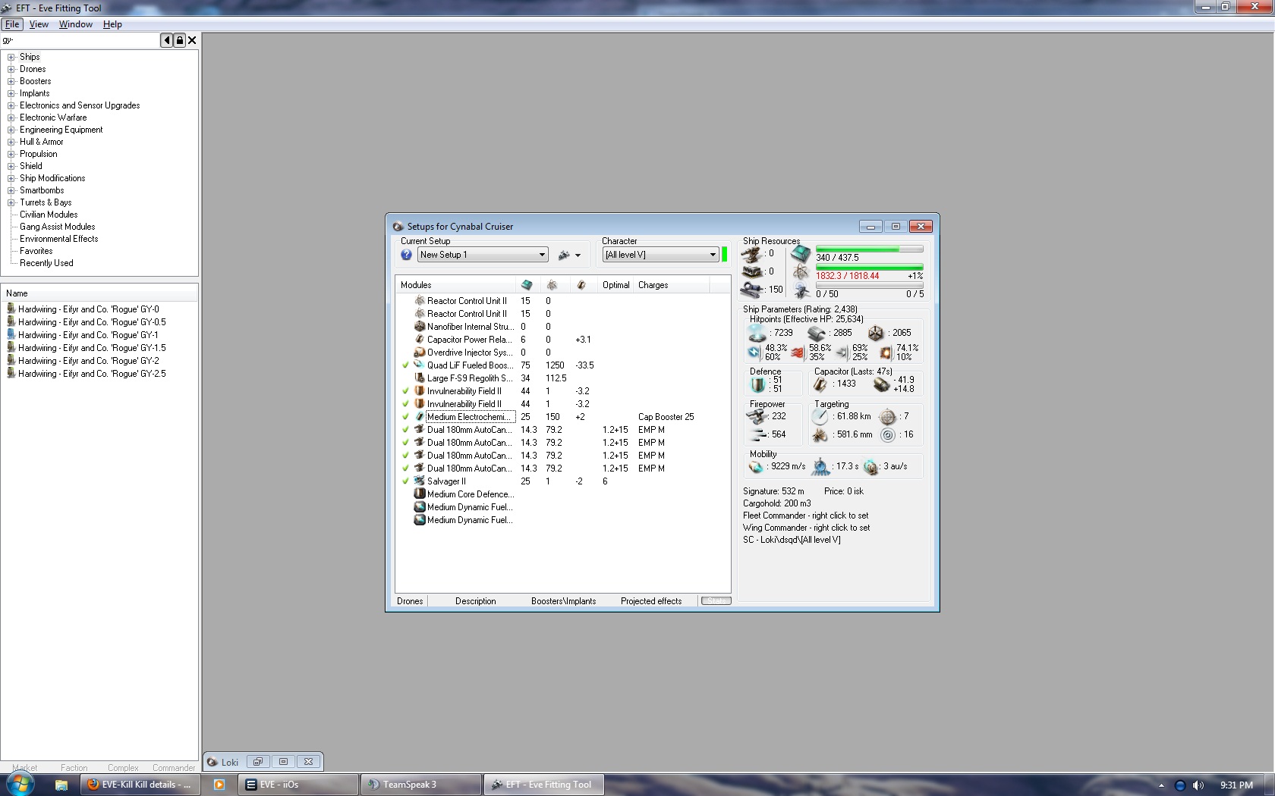Expand the Ships tree node
The image size is (1275, 796).
(x=11, y=57)
